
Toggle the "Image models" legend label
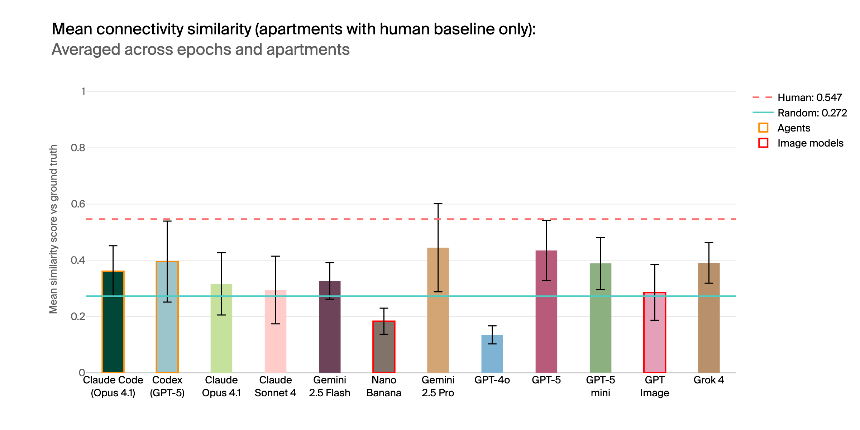[810, 143]
